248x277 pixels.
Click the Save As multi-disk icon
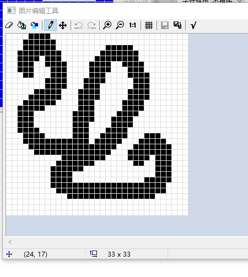177,25
